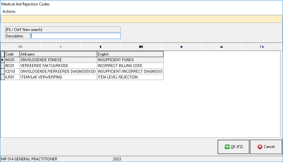Jump to last record button

click(x=141, y=47)
